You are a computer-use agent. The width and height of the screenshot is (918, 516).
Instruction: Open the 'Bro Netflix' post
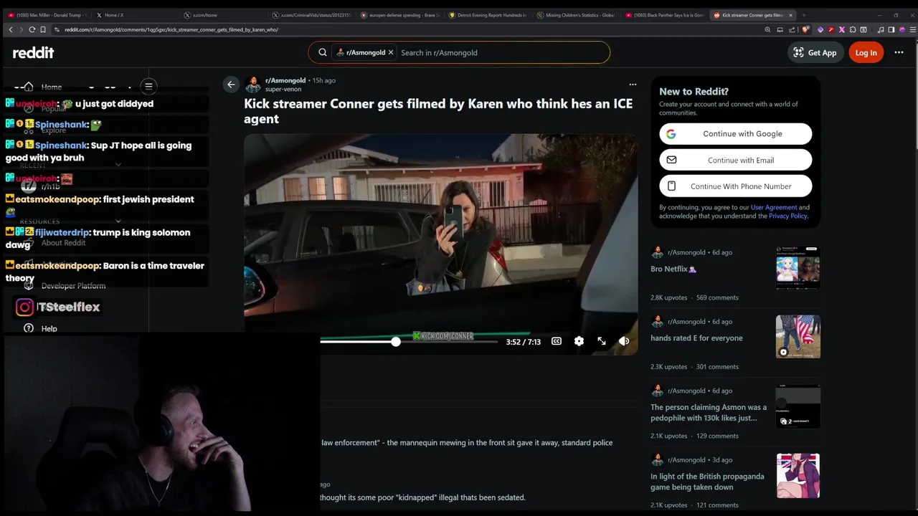[673, 269]
